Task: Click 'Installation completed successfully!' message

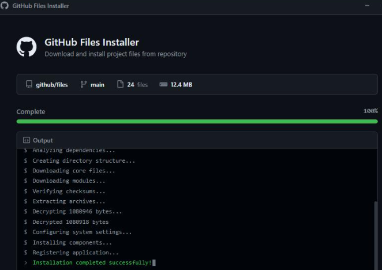Action: coord(92,262)
